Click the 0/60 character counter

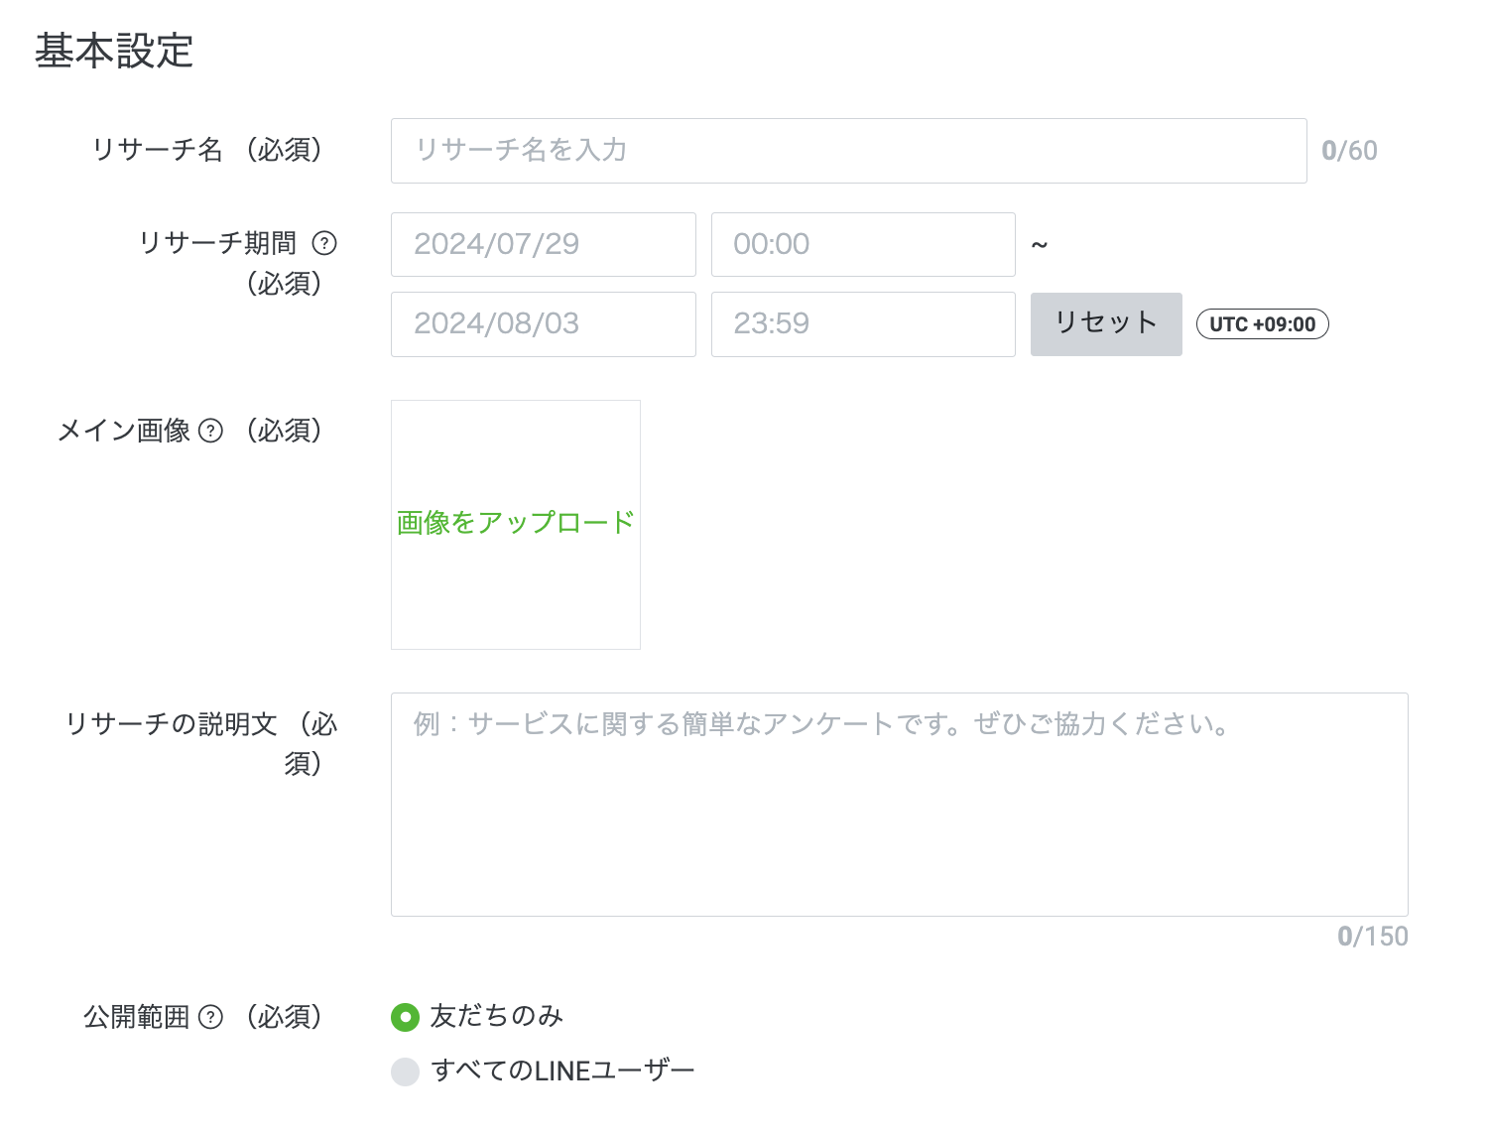(1349, 151)
